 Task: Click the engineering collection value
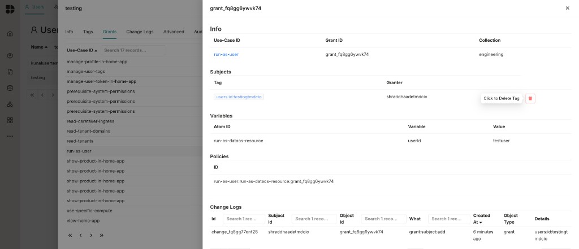491,55
